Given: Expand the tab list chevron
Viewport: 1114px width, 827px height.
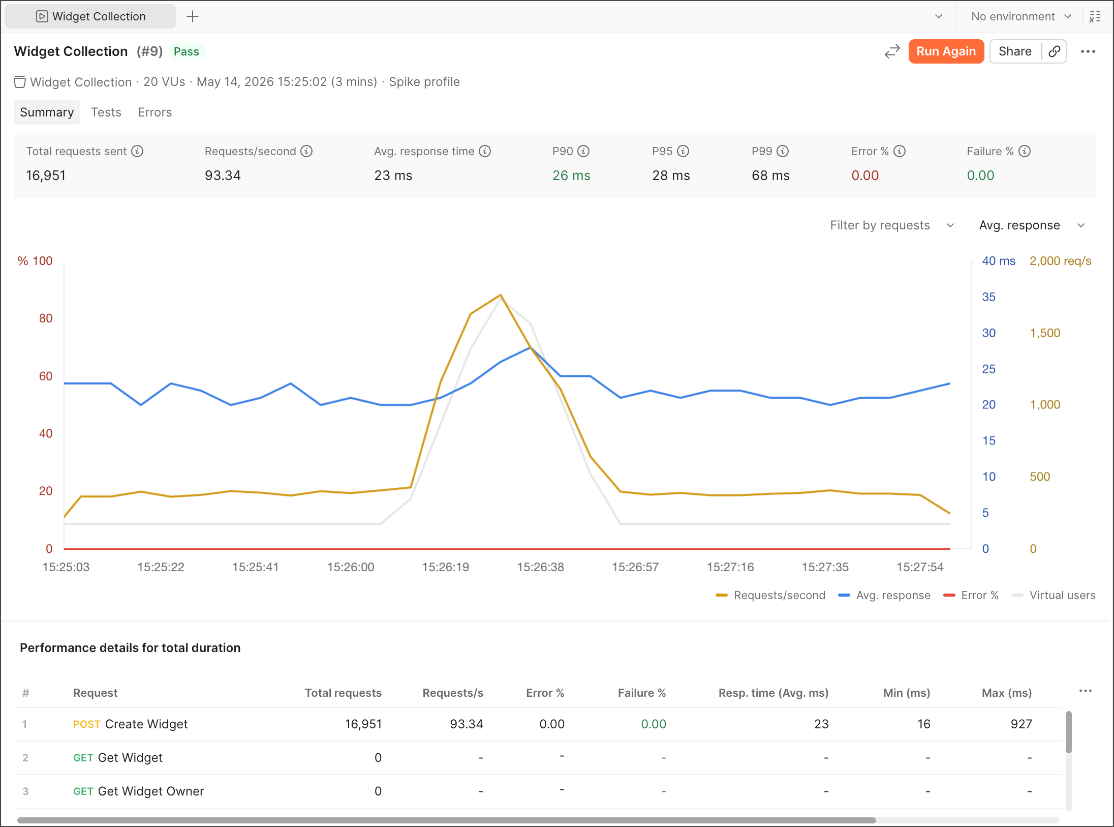Looking at the screenshot, I should pos(938,16).
